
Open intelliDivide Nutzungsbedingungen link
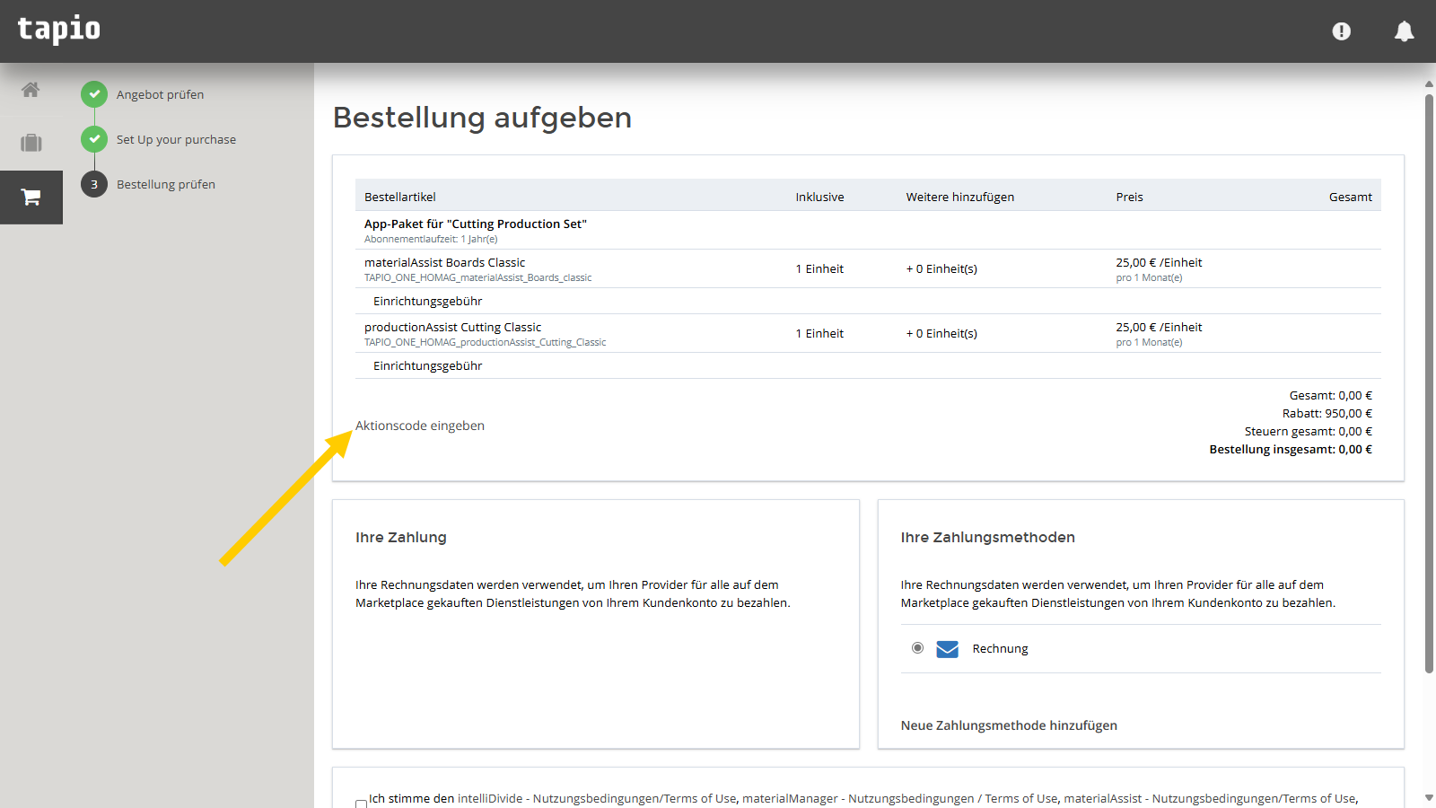point(597,798)
